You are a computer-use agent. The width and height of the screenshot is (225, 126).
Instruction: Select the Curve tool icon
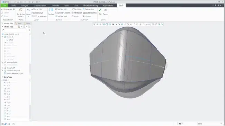point(28,10)
